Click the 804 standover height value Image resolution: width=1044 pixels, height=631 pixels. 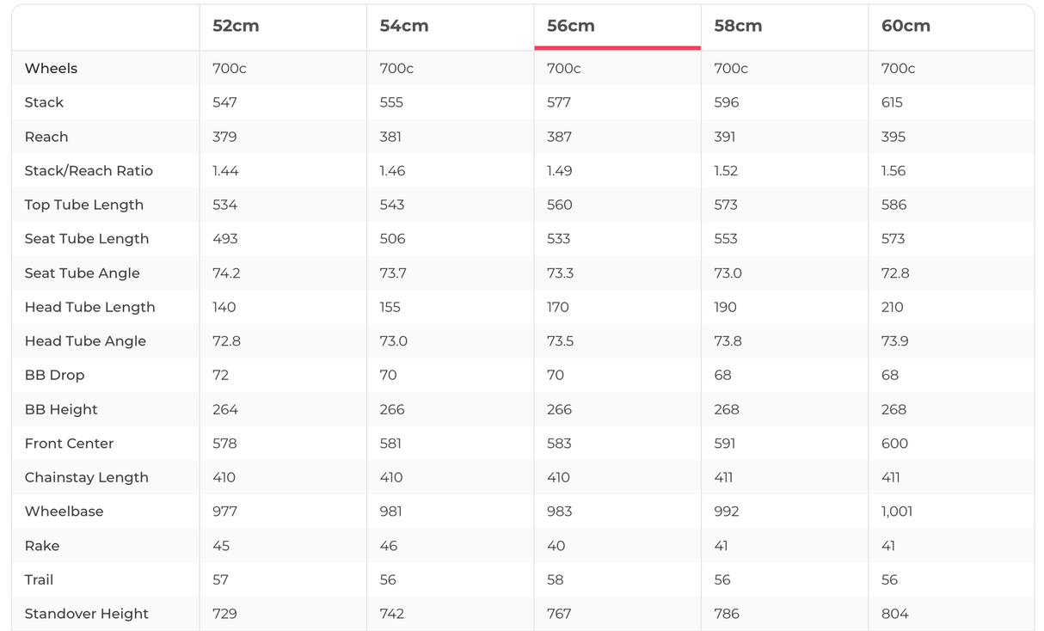point(894,614)
